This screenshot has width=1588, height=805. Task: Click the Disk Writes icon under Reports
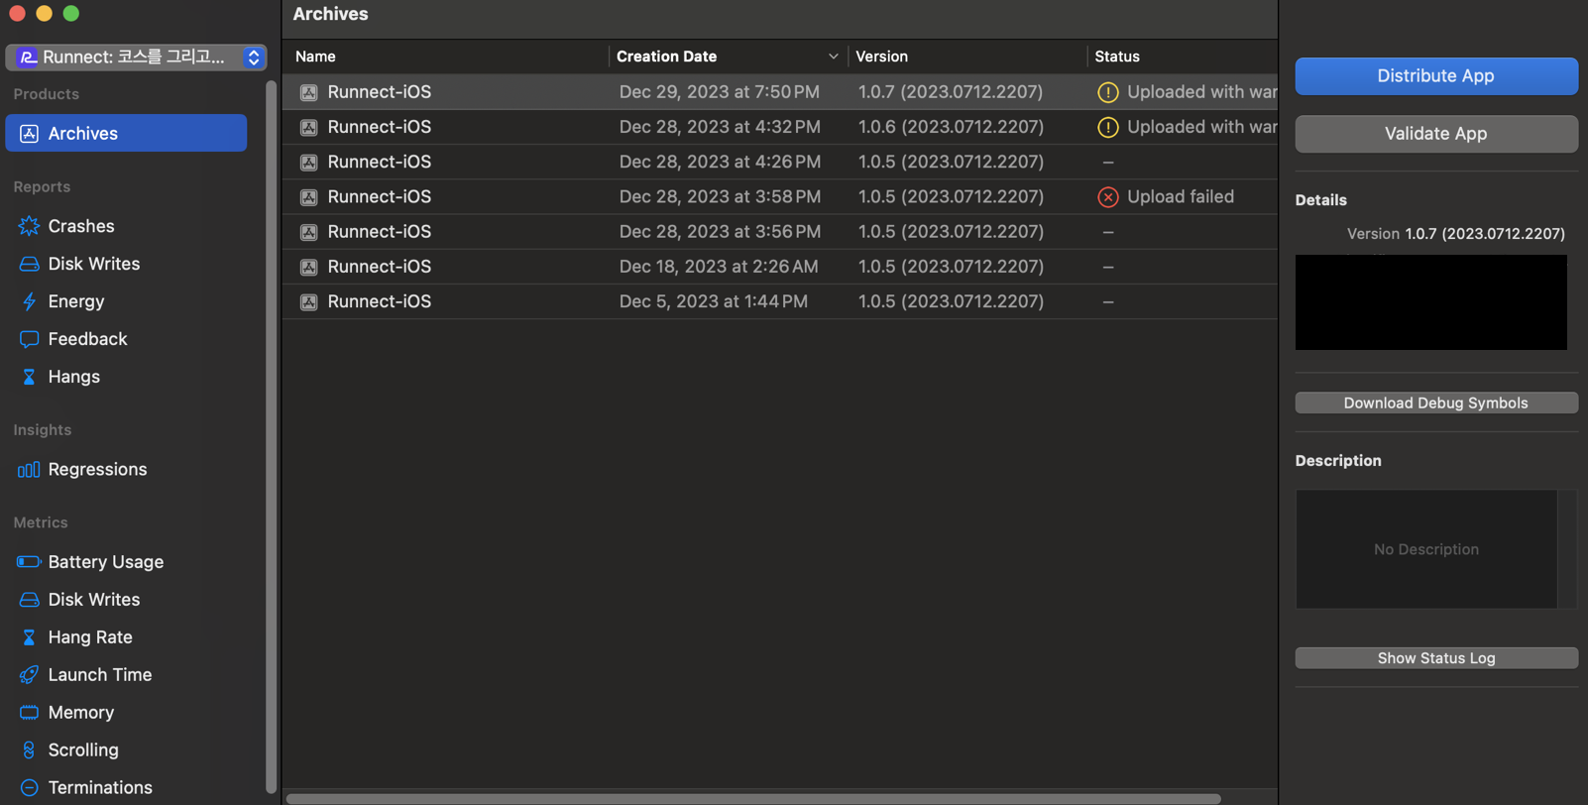coord(29,264)
